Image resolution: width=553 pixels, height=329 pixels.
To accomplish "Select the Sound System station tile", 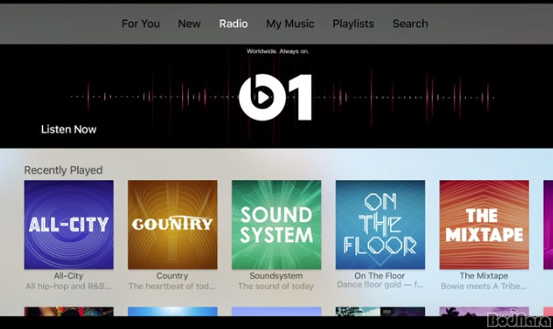I will click(276, 225).
